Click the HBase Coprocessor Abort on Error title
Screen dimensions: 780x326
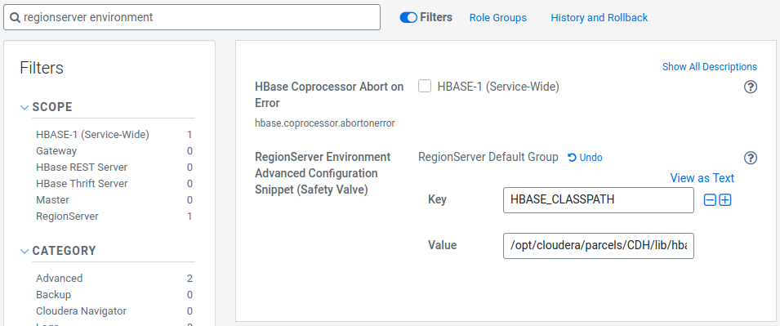click(329, 95)
